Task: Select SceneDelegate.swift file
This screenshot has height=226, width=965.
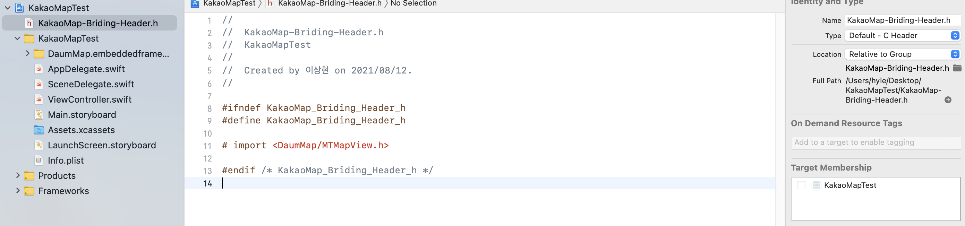Action: pyautogui.click(x=91, y=84)
